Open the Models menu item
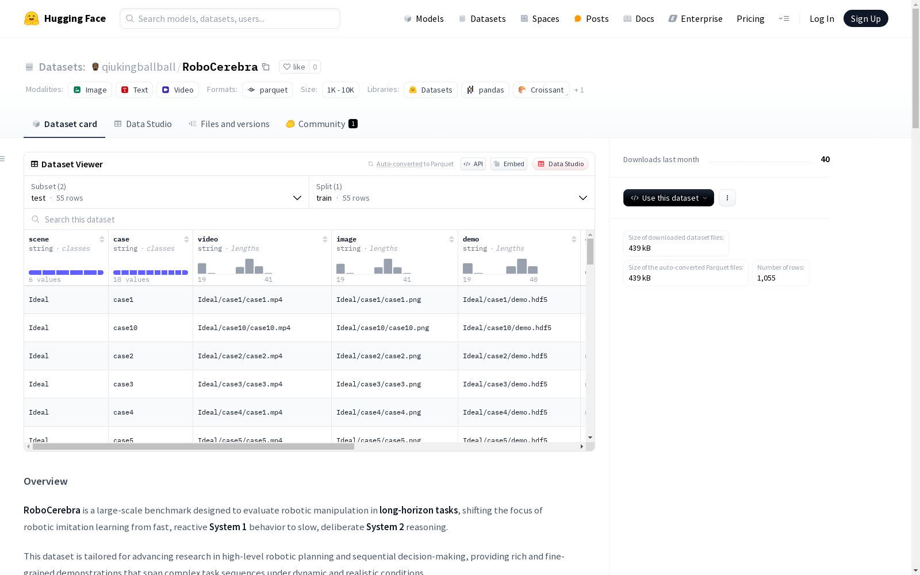 [424, 18]
